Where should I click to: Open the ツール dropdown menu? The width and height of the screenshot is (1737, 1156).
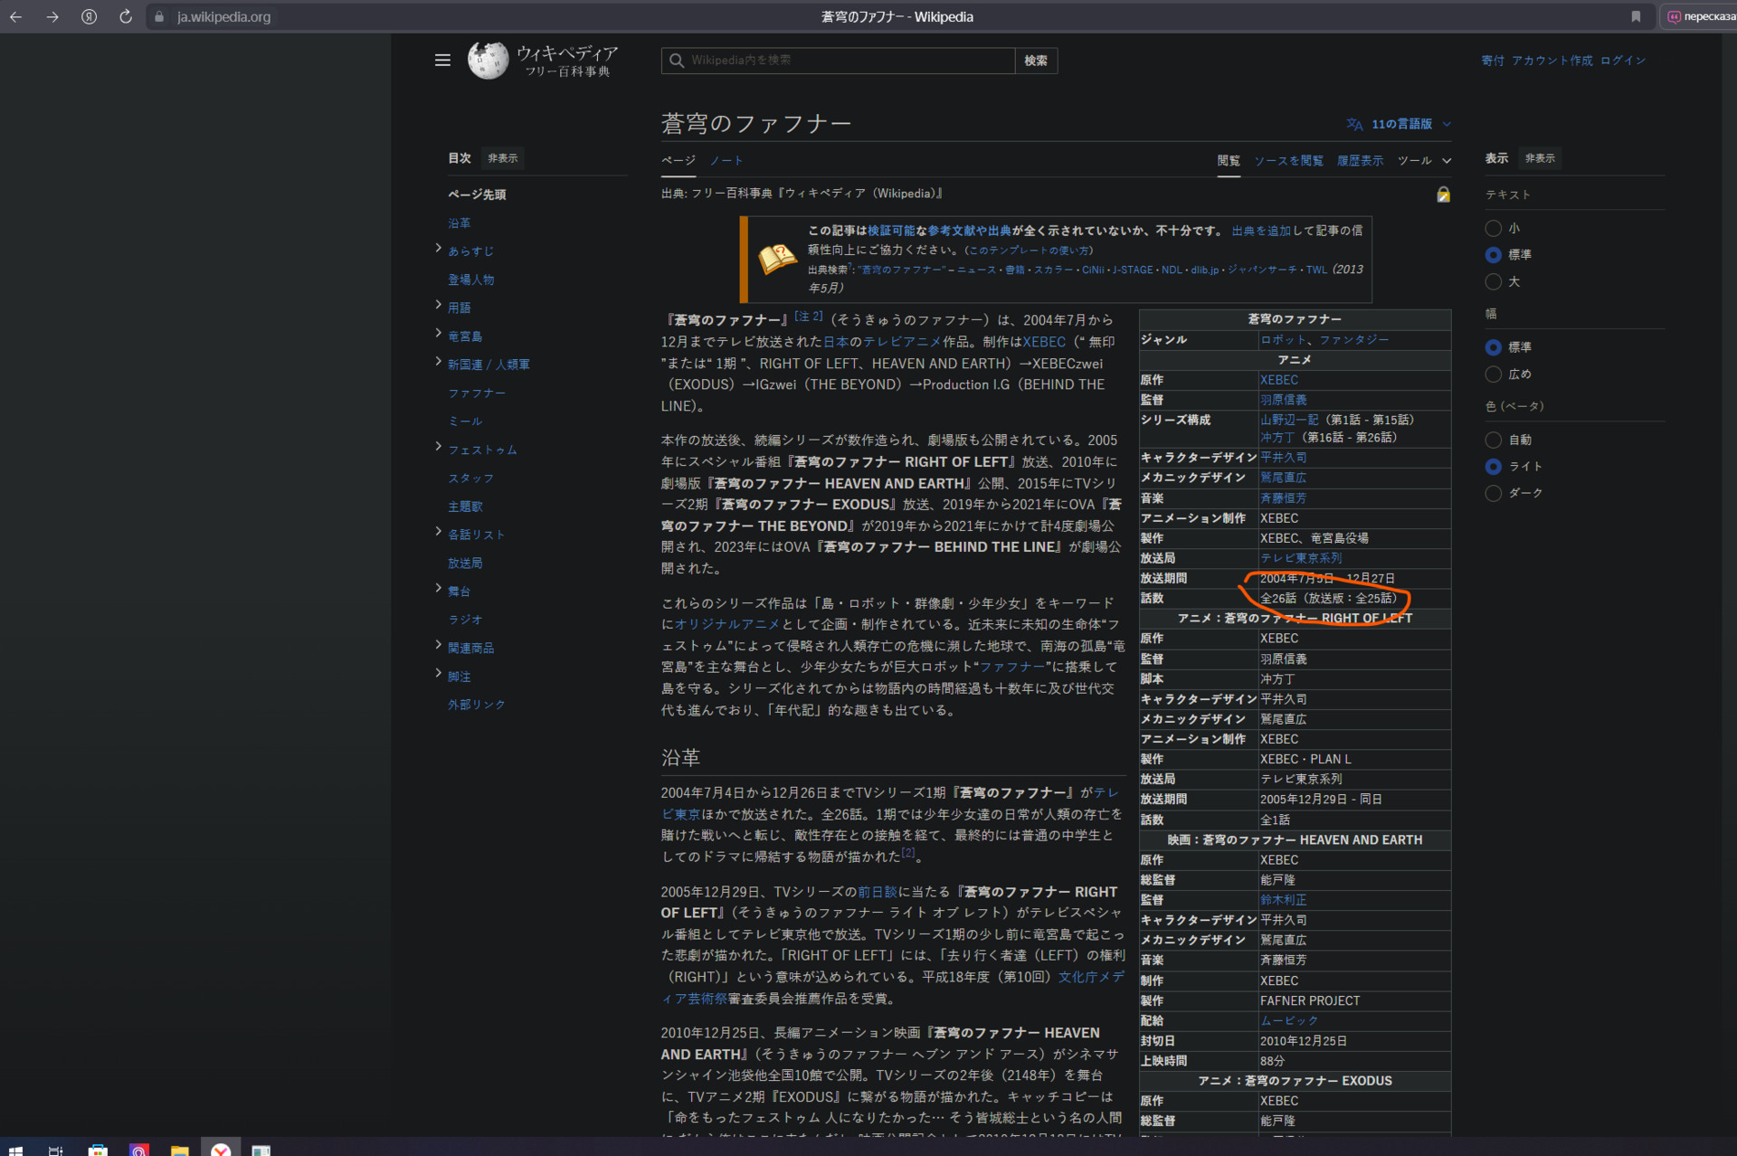[1424, 161]
